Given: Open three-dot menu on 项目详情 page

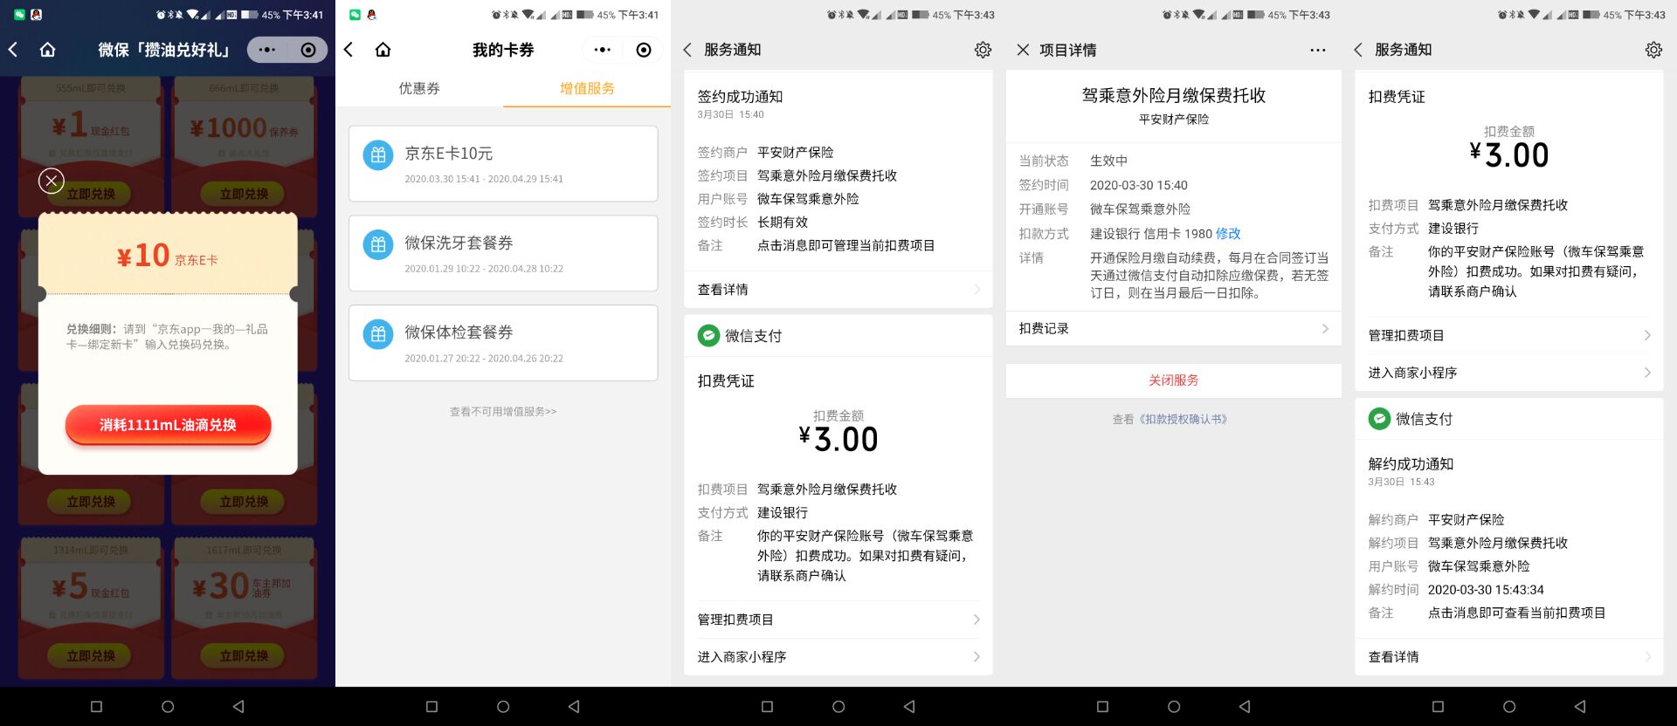Looking at the screenshot, I should point(1318,50).
